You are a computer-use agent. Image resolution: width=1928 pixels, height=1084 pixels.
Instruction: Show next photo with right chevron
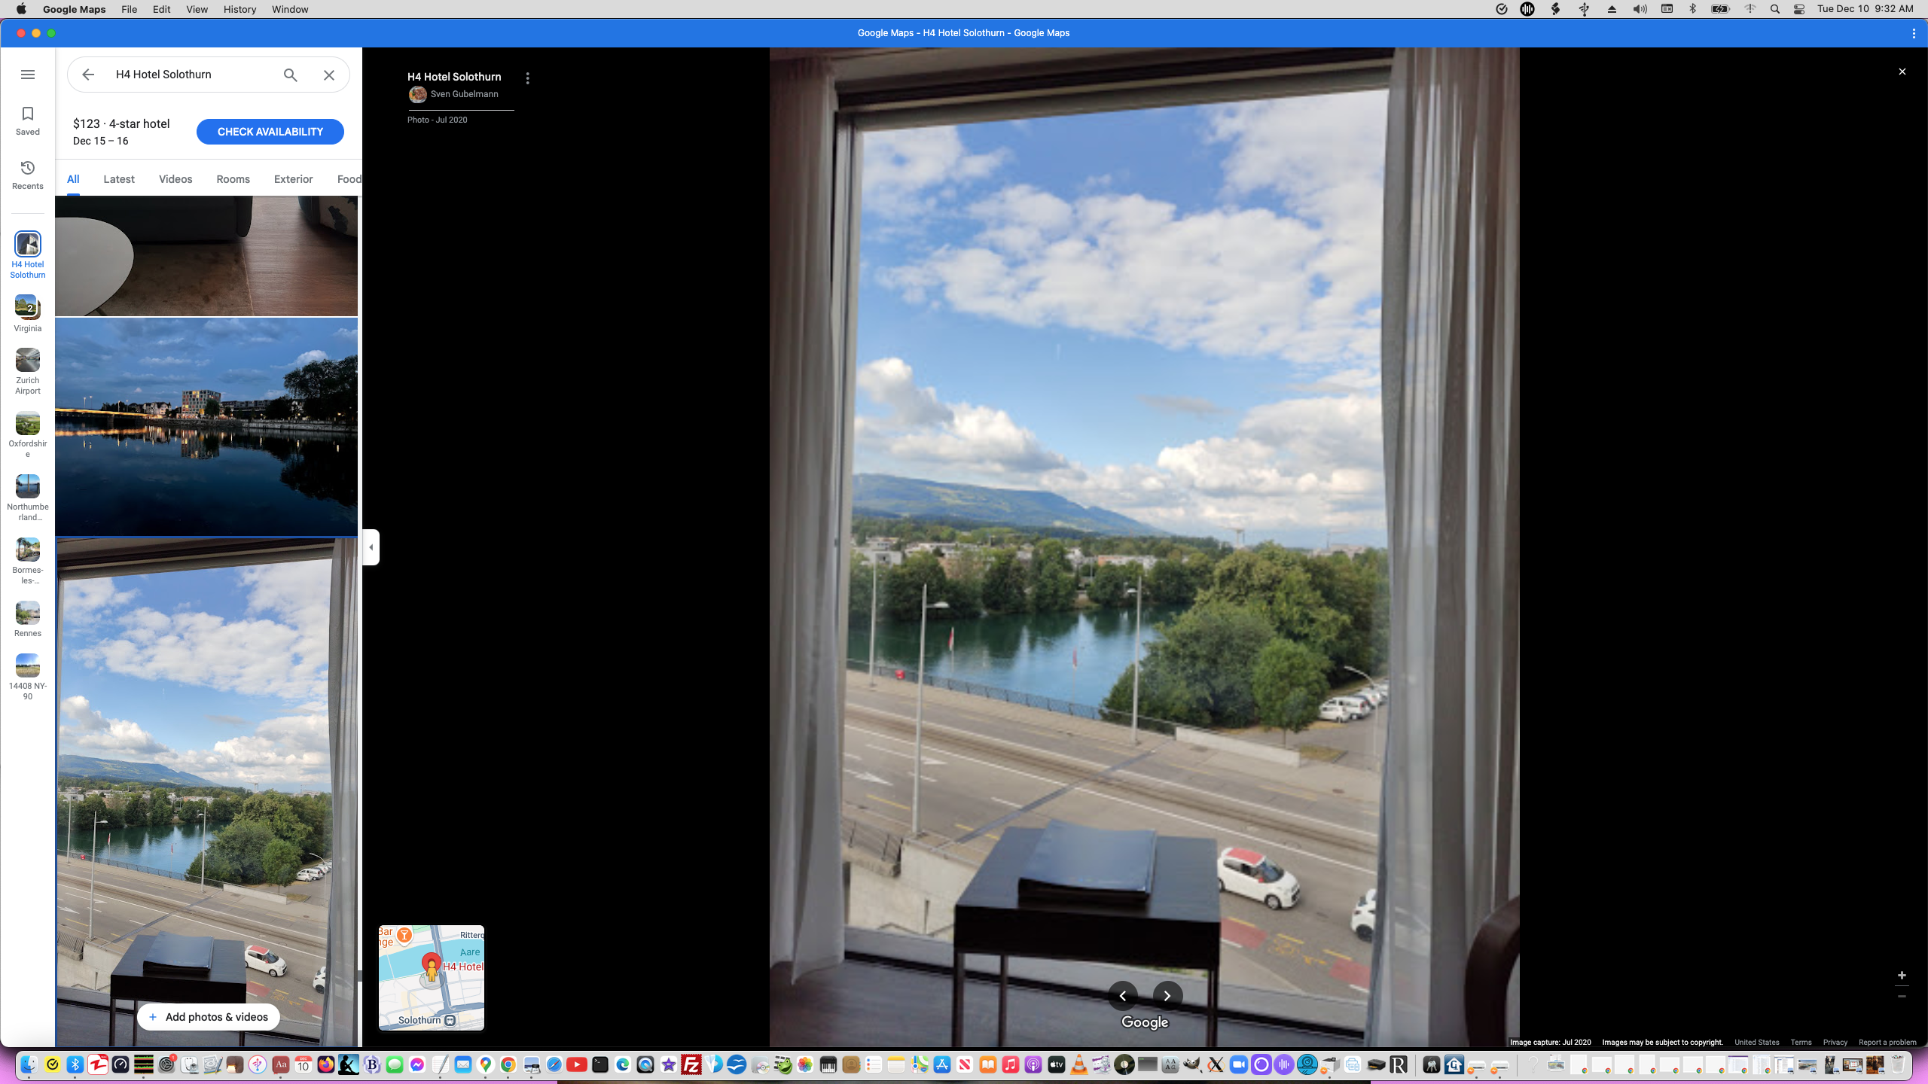coord(1167,996)
